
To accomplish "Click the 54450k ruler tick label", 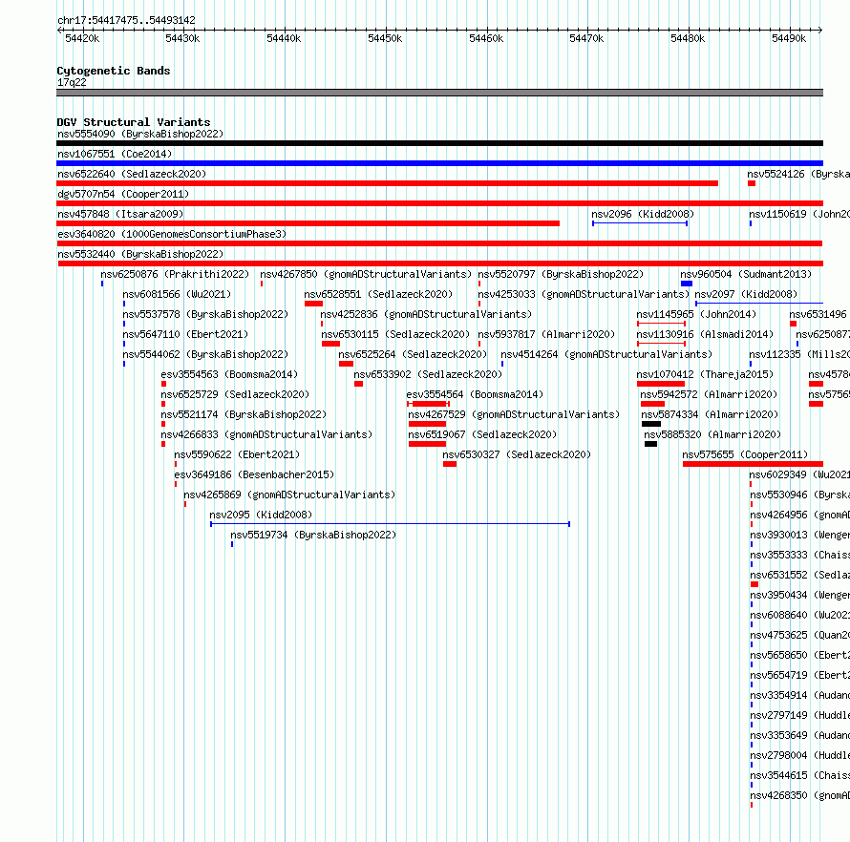I will coord(385,38).
